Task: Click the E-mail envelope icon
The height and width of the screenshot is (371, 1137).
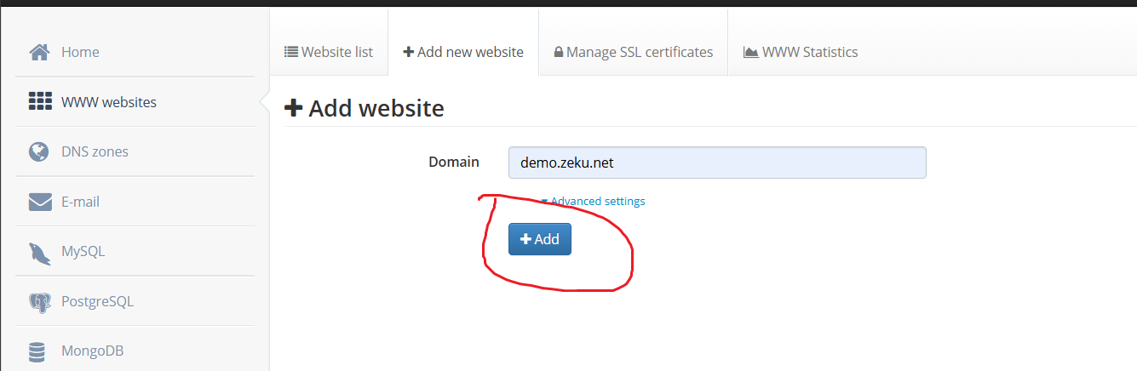Action: click(x=40, y=202)
